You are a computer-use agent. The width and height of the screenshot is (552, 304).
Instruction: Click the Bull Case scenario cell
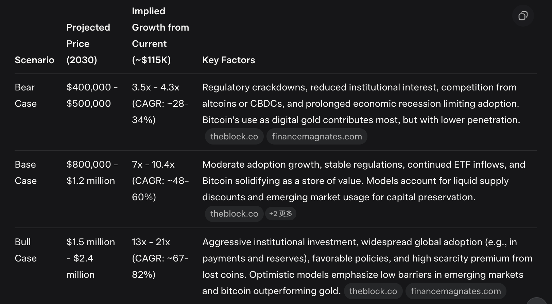pyautogui.click(x=26, y=250)
